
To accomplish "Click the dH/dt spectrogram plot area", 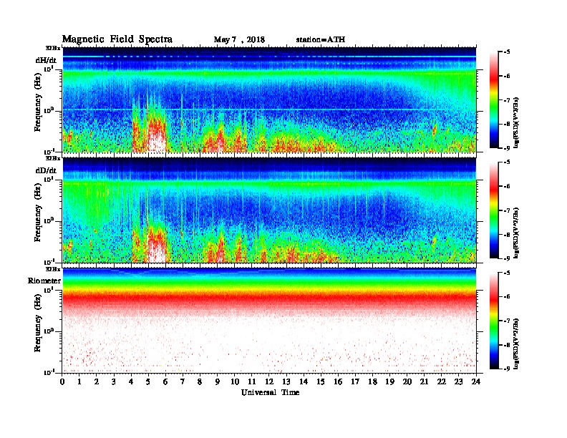I will [269, 99].
